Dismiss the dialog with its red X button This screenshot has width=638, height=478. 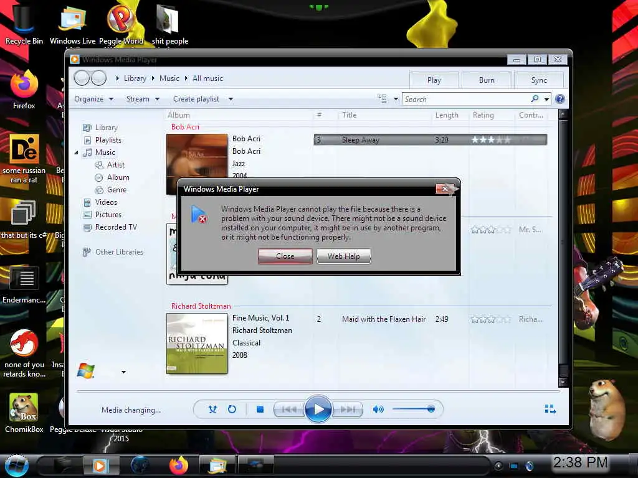[445, 189]
